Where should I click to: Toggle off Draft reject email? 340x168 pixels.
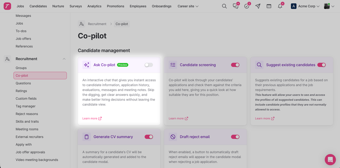click(235, 137)
